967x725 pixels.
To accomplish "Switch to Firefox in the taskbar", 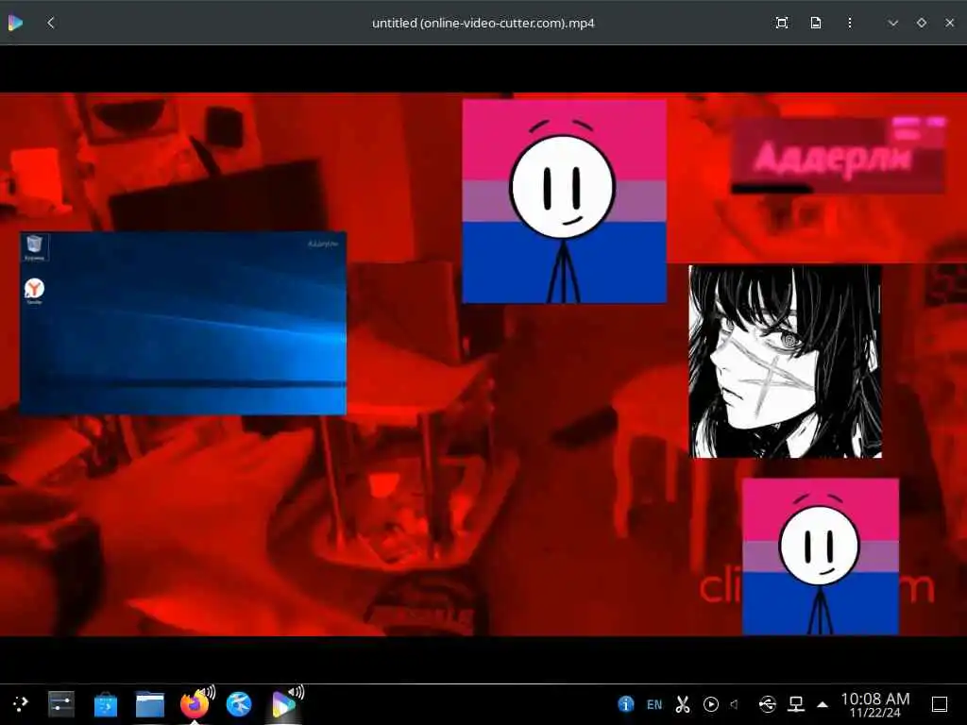I will pyautogui.click(x=195, y=704).
